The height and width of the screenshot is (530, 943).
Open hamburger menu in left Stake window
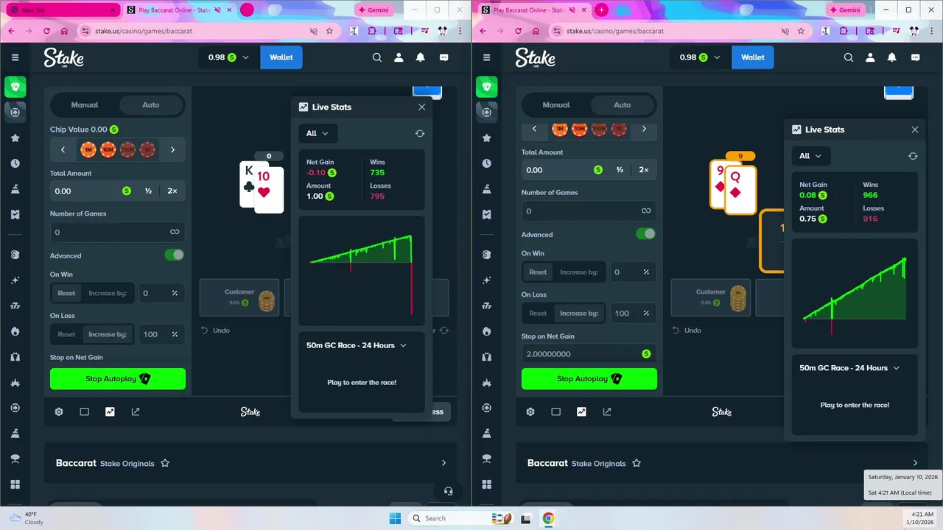(x=15, y=57)
